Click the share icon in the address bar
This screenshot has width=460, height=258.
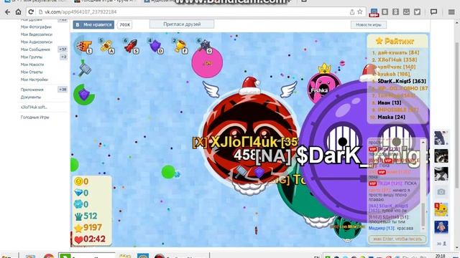(352, 12)
